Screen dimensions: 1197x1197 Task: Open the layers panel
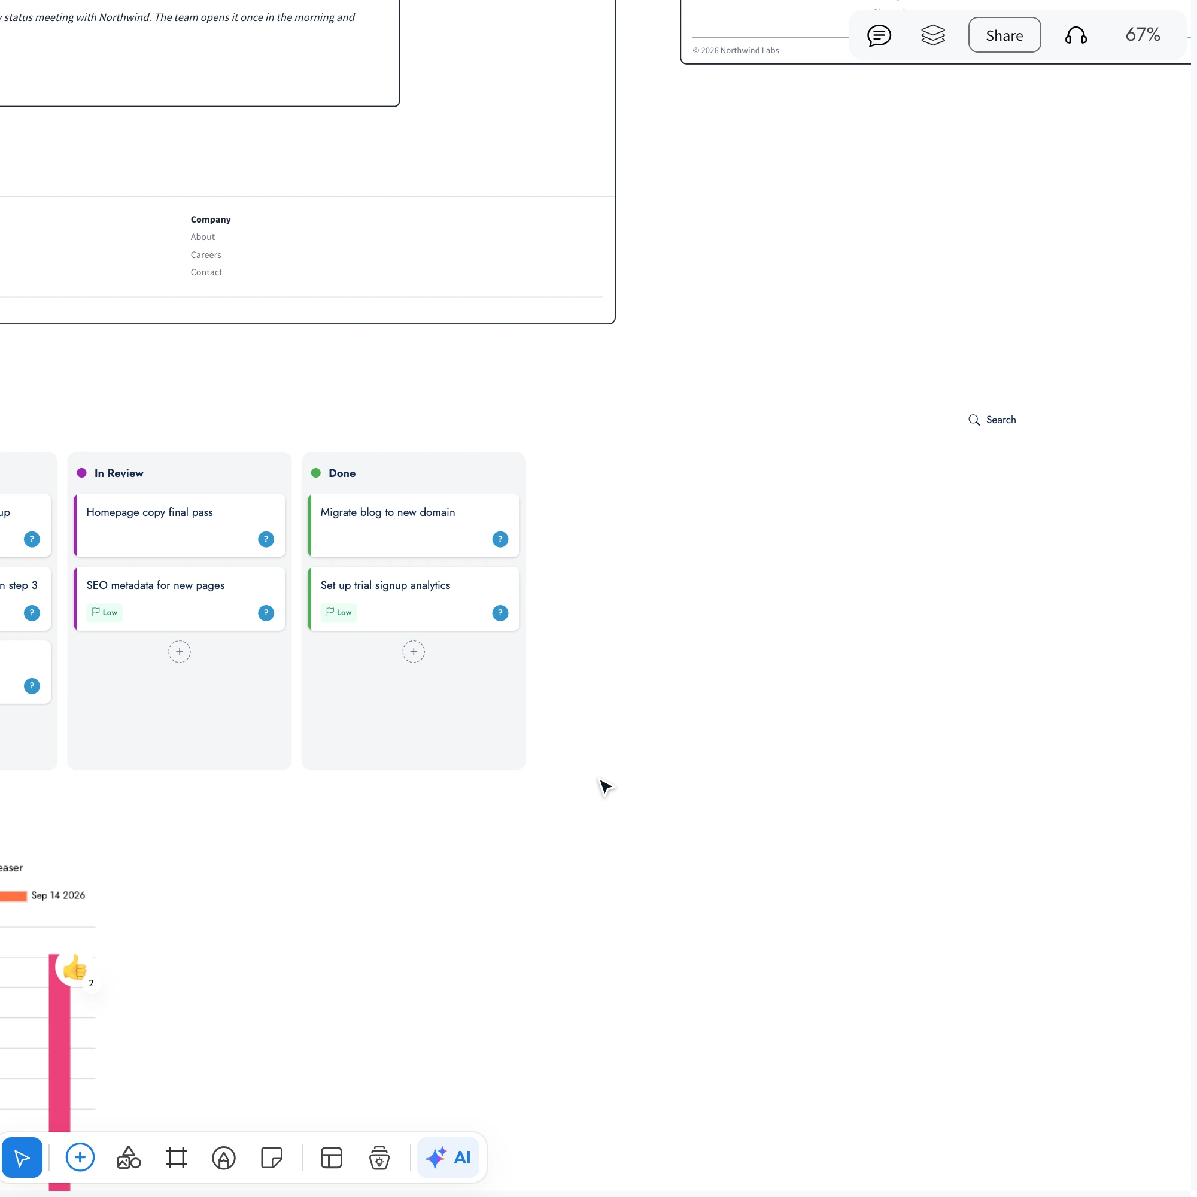coord(933,35)
